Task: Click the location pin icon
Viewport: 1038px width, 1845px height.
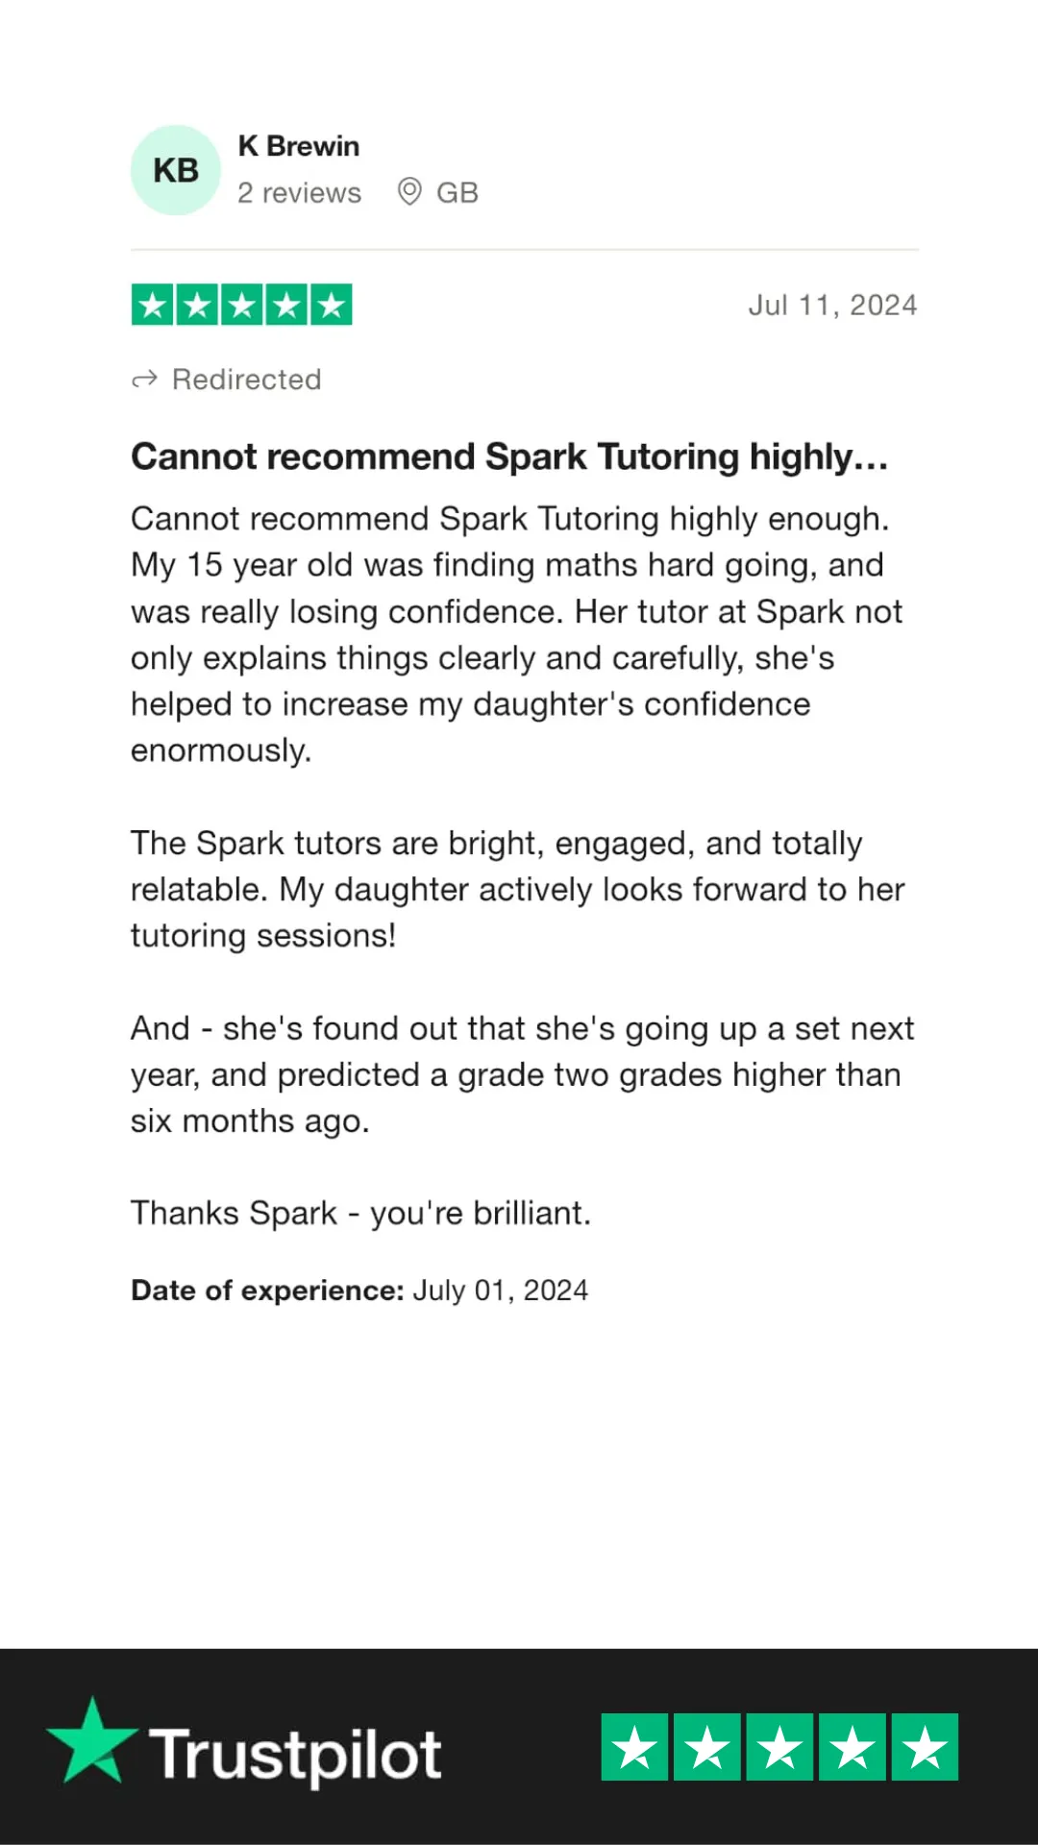Action: (x=409, y=192)
